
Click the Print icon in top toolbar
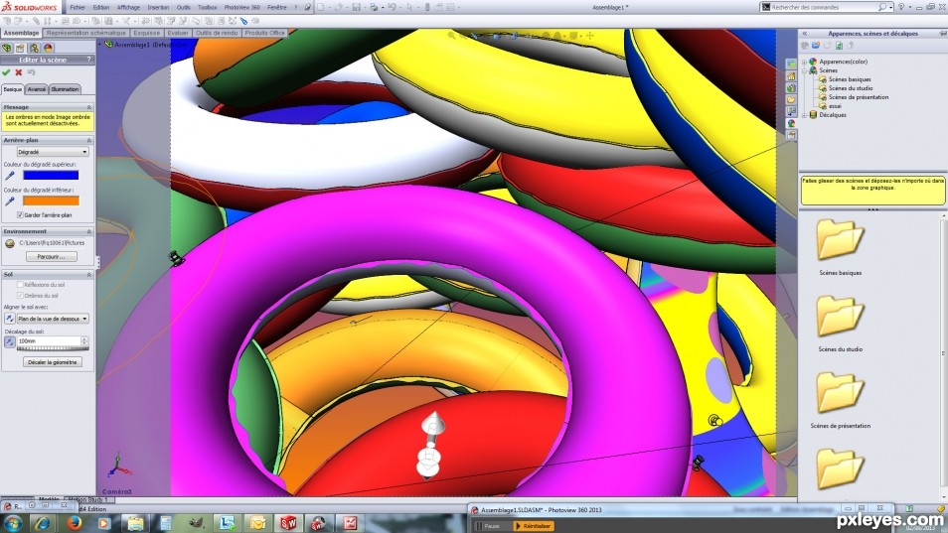[374, 7]
